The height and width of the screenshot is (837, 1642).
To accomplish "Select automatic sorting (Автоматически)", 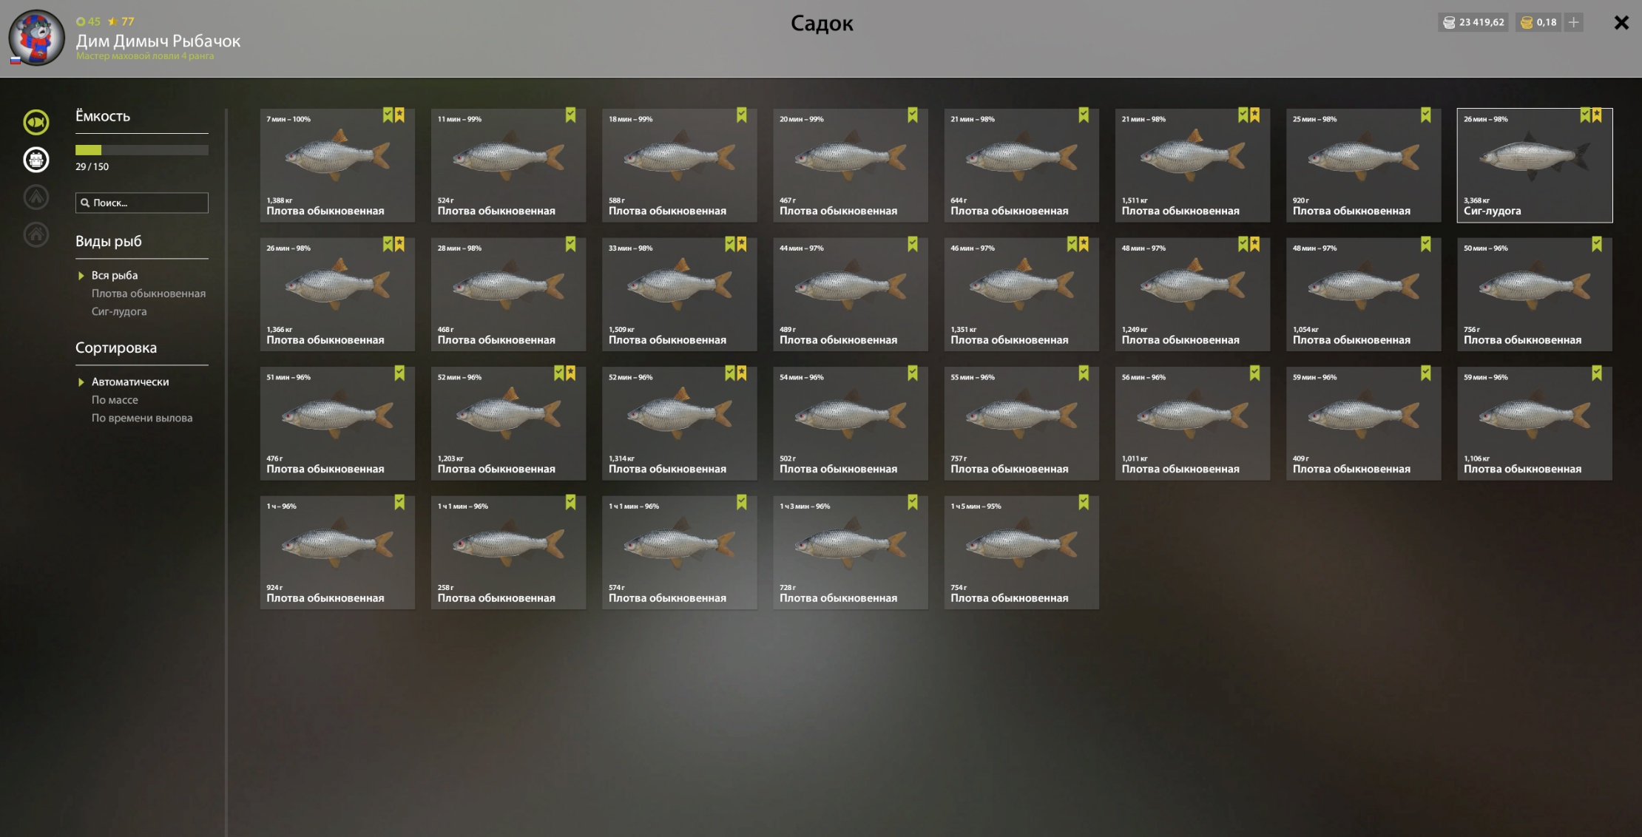I will coord(130,382).
